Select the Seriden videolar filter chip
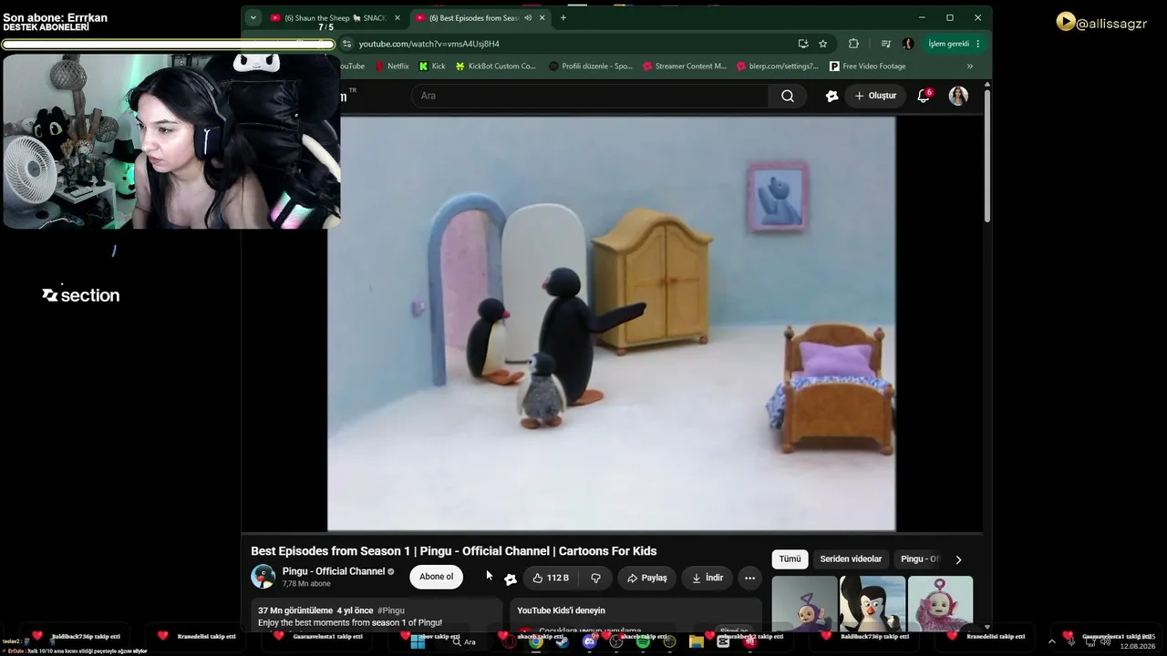Image resolution: width=1167 pixels, height=656 pixels. pyautogui.click(x=851, y=559)
